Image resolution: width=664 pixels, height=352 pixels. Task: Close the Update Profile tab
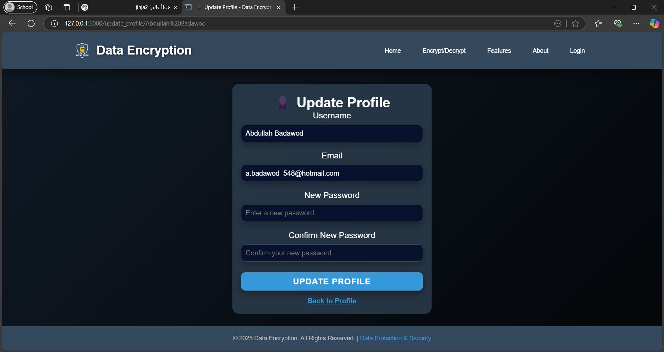[x=279, y=7]
